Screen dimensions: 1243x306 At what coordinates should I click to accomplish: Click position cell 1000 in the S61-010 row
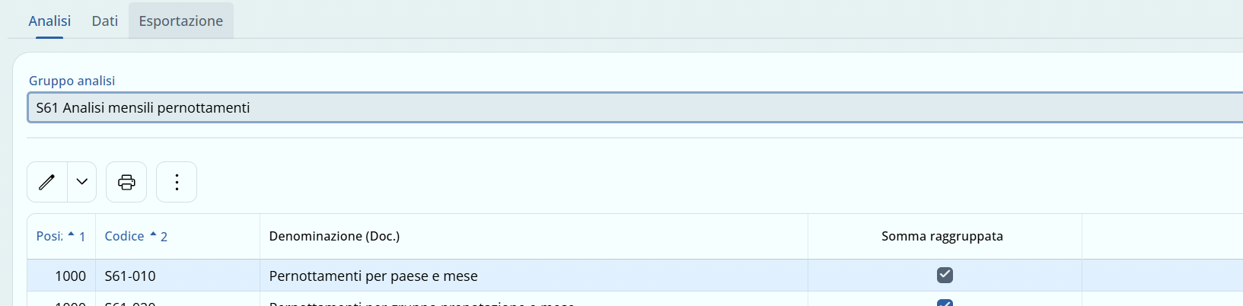pyautogui.click(x=70, y=276)
